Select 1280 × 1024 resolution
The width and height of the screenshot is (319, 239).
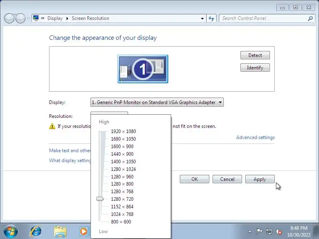click(123, 169)
